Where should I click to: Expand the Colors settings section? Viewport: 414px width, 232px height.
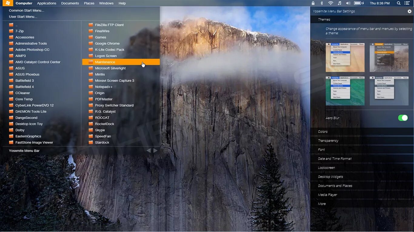362,132
